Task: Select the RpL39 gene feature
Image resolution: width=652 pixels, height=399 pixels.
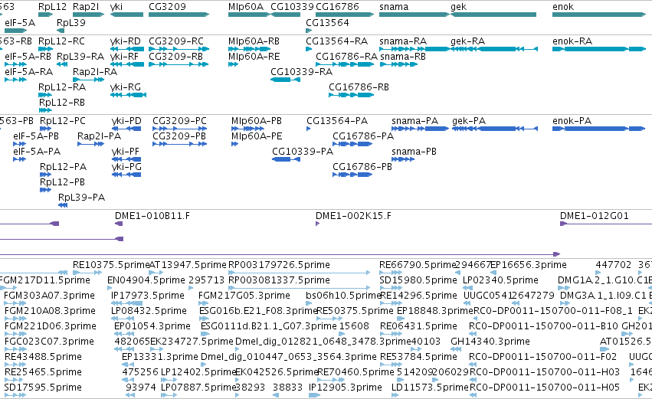Action: coord(61,31)
